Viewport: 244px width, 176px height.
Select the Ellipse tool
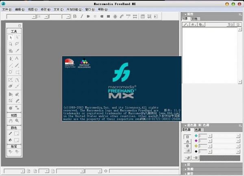click(x=11, y=72)
